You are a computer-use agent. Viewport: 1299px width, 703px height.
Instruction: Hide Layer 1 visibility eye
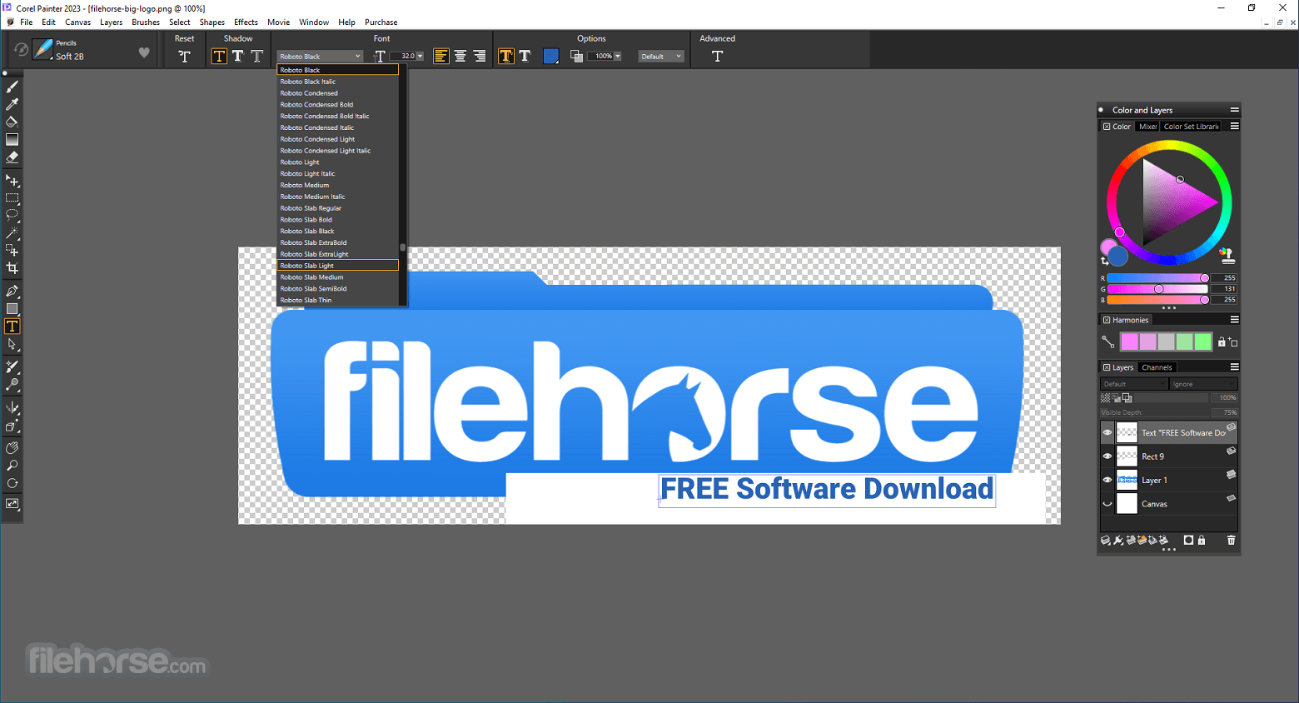coord(1107,480)
